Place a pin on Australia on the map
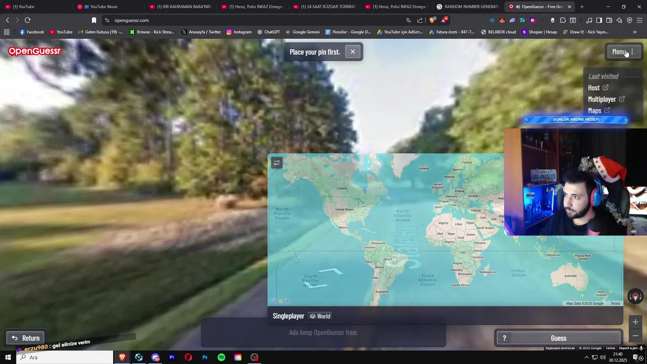The height and width of the screenshot is (364, 647). click(x=570, y=276)
